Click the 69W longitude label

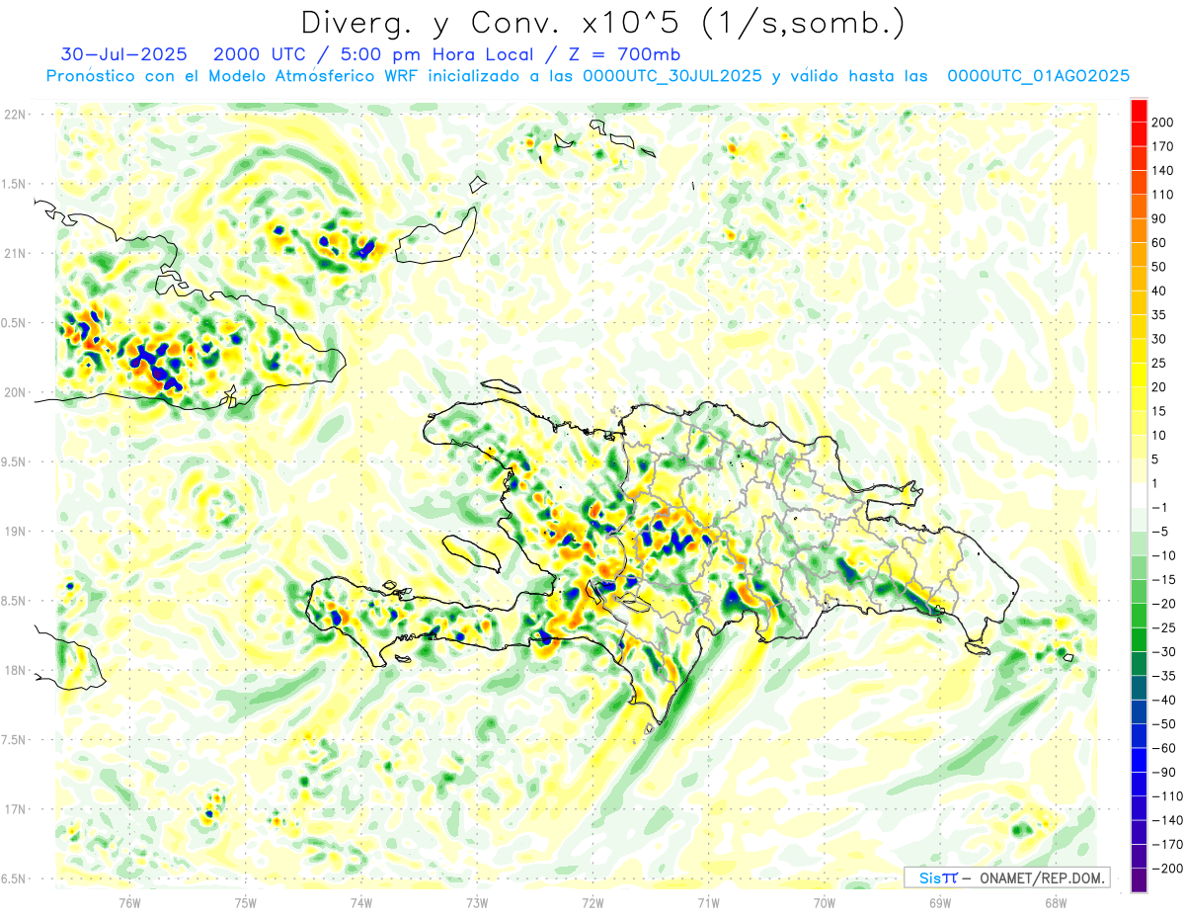940,901
